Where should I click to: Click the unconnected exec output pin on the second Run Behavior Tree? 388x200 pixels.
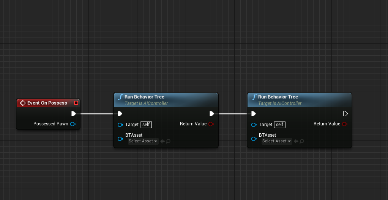(345, 114)
